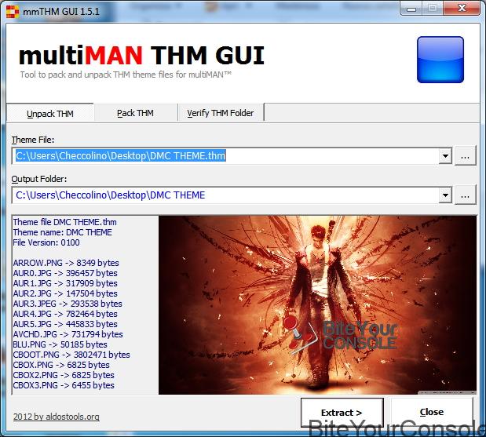This screenshot has height=437, width=486.
Task: Select the 'AVCHD.JPG -> 731794 bytes' entry
Action: point(68,334)
